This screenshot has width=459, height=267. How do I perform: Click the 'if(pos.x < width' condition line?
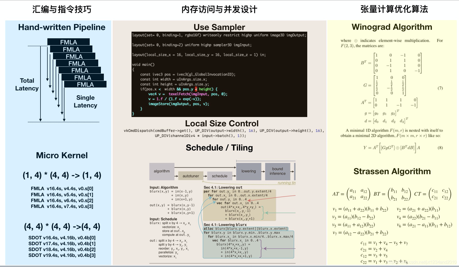(179, 89)
